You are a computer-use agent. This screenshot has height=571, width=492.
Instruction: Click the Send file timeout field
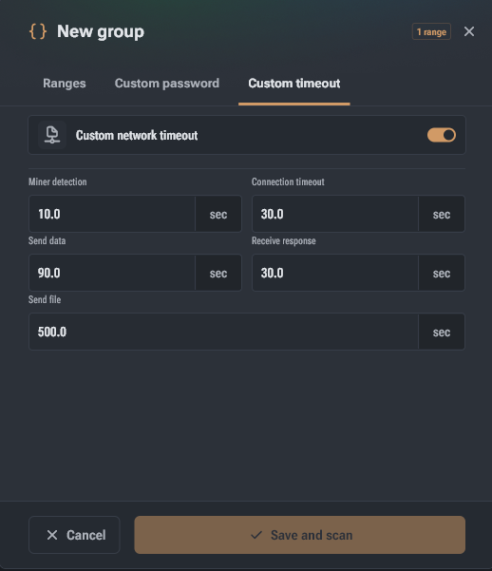pyautogui.click(x=223, y=332)
